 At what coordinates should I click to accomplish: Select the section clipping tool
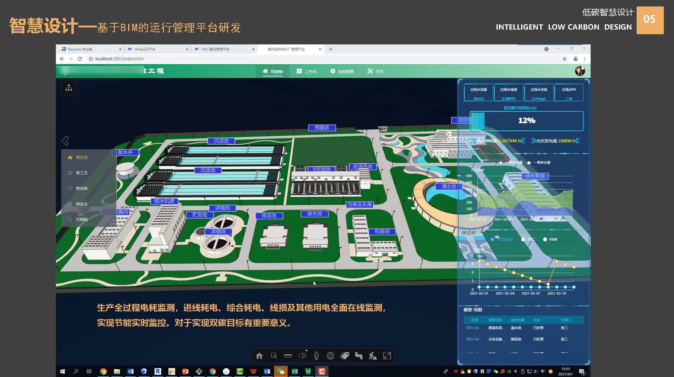[x=302, y=356]
